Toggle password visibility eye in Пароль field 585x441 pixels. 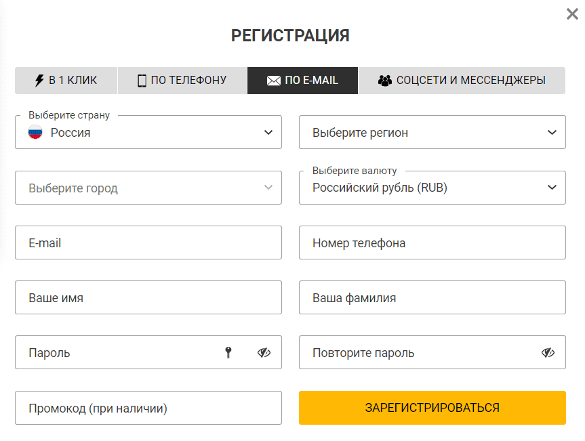click(x=264, y=352)
